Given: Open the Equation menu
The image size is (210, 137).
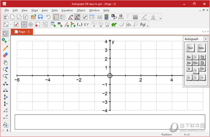Looking at the screenshot, I should point(67,10).
